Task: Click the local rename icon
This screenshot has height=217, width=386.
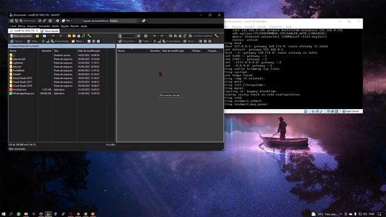Action: [x=48, y=42]
